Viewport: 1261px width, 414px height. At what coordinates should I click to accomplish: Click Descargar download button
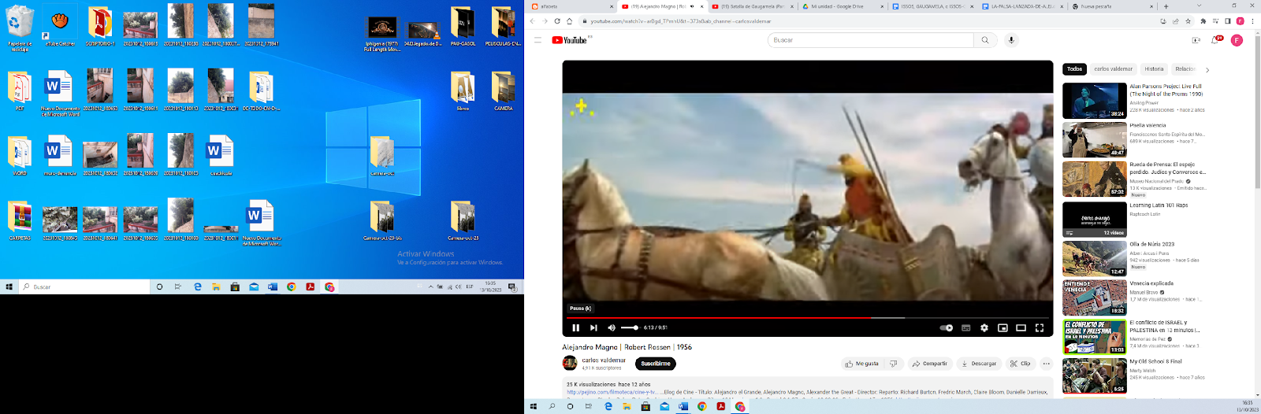coord(978,364)
